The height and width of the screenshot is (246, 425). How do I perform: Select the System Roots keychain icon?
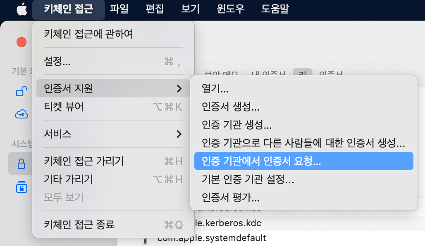[x=21, y=187]
